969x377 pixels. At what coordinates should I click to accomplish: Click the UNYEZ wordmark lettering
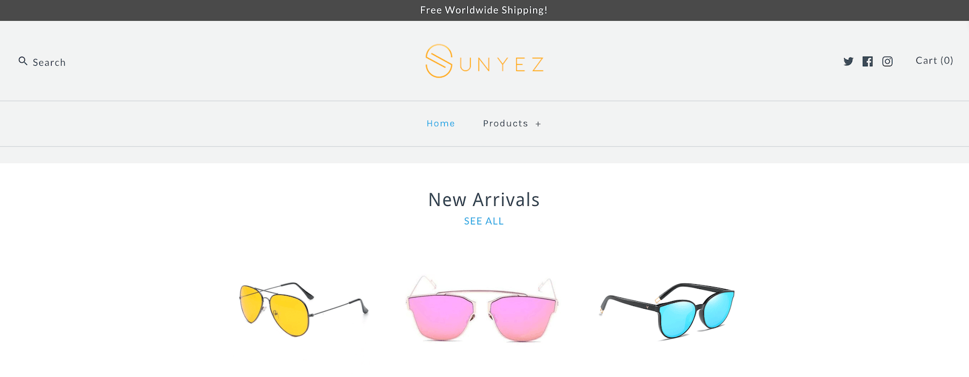pyautogui.click(x=501, y=65)
